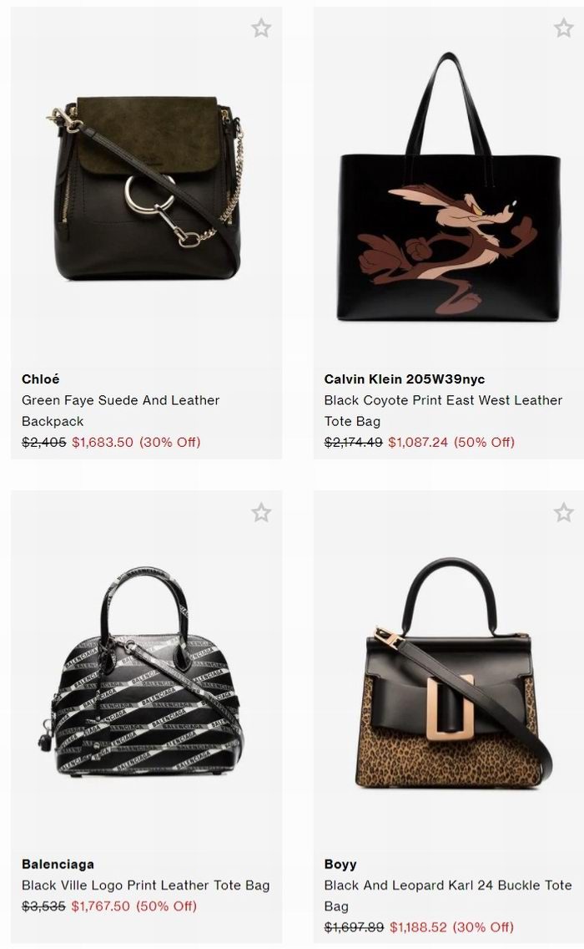Open Green Faye Suede And Leather Backpack title
The image size is (584, 949).
coord(120,410)
